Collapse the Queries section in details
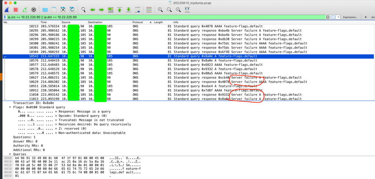 tap(10, 154)
